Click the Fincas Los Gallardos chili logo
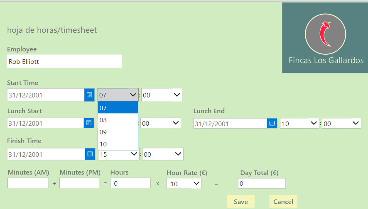368x209 pixels. (325, 34)
